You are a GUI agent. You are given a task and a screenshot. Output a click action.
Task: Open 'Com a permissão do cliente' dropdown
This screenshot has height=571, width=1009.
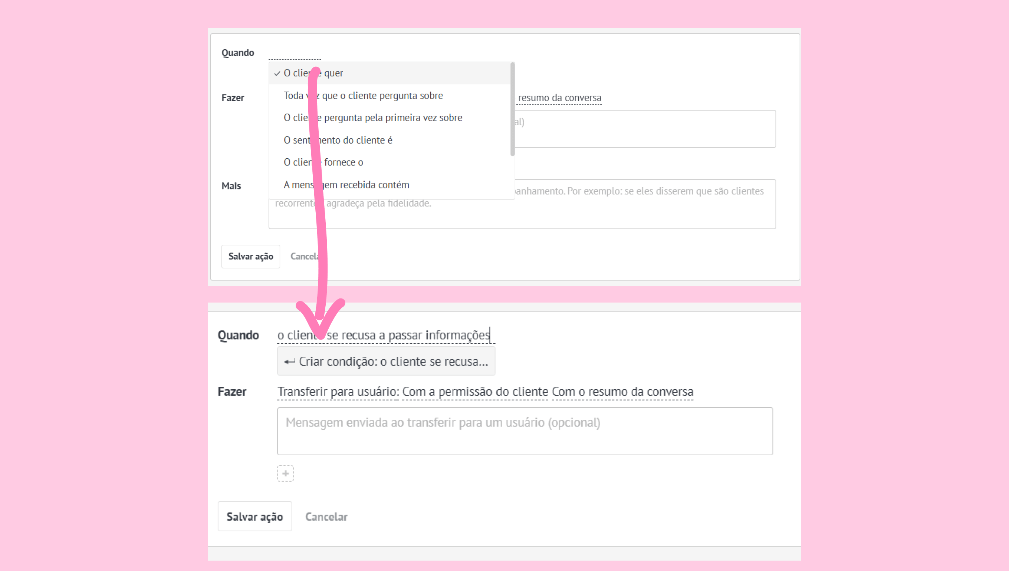(475, 392)
